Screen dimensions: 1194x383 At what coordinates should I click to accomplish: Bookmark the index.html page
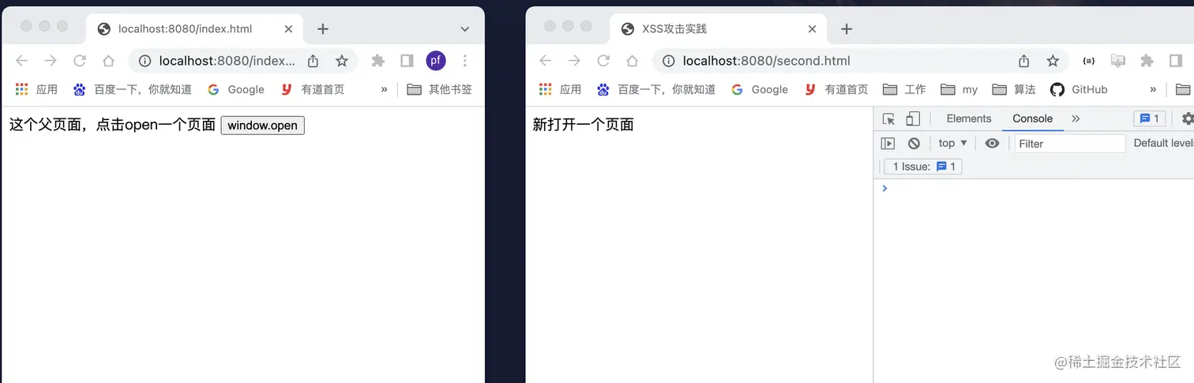tap(341, 61)
